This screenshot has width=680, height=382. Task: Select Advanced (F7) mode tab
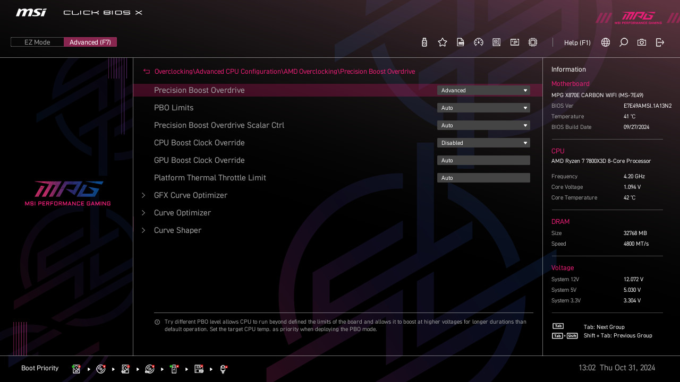coord(90,42)
